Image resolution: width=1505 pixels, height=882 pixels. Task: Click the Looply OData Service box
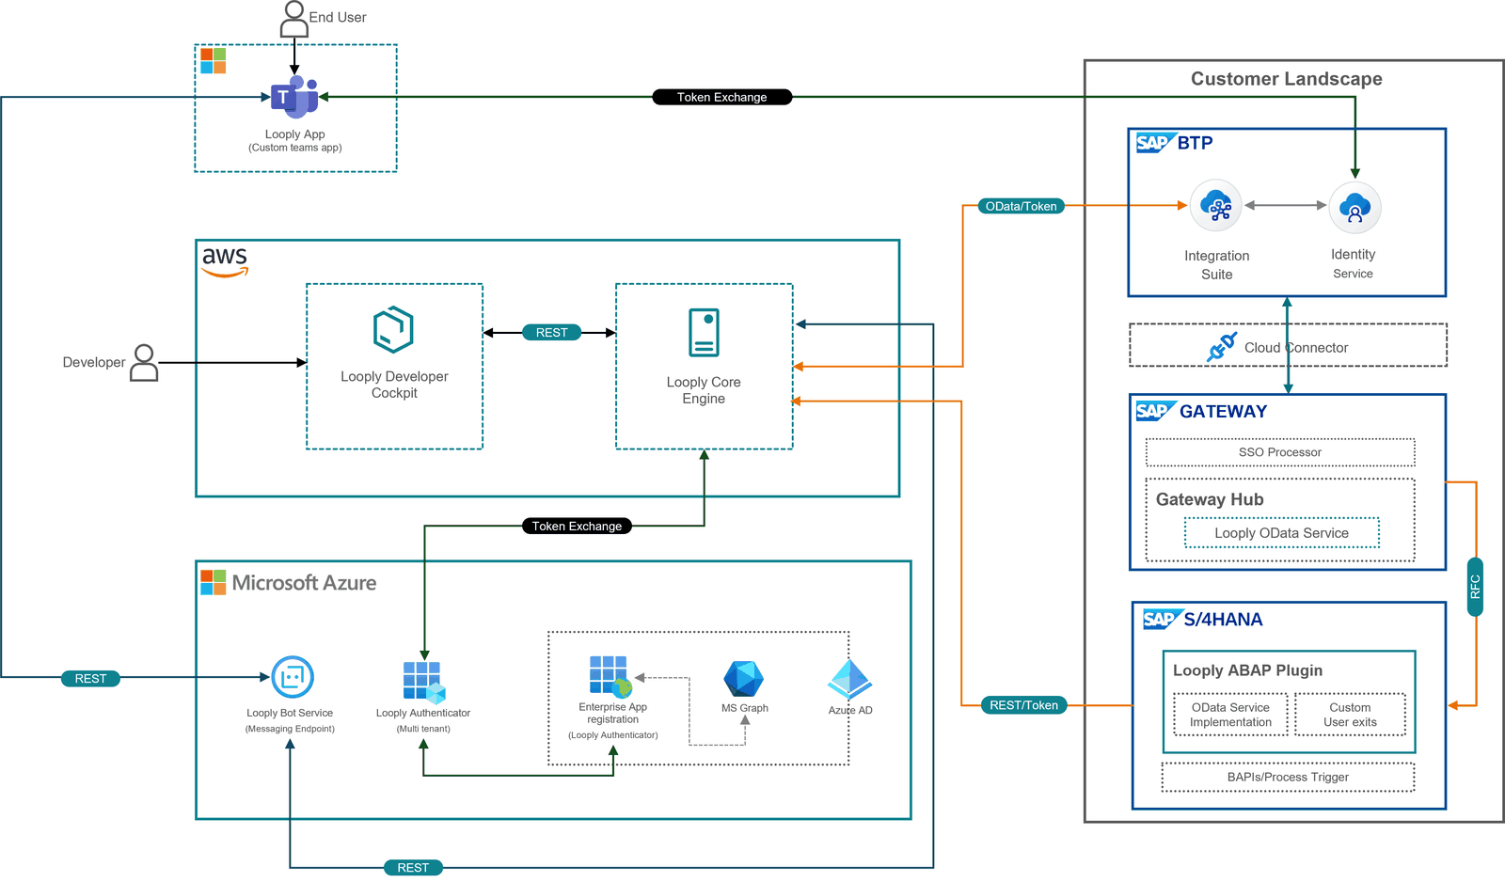(x=1282, y=533)
